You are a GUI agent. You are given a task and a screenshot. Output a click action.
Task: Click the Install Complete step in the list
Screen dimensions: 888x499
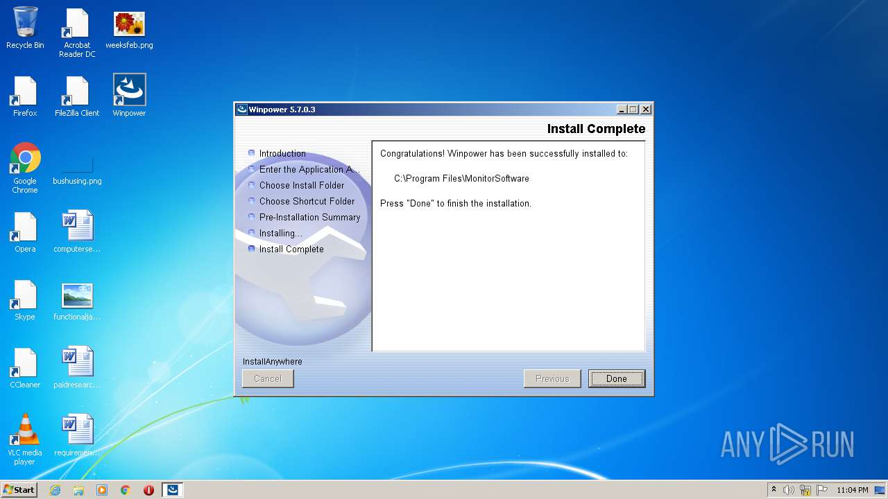coord(291,249)
